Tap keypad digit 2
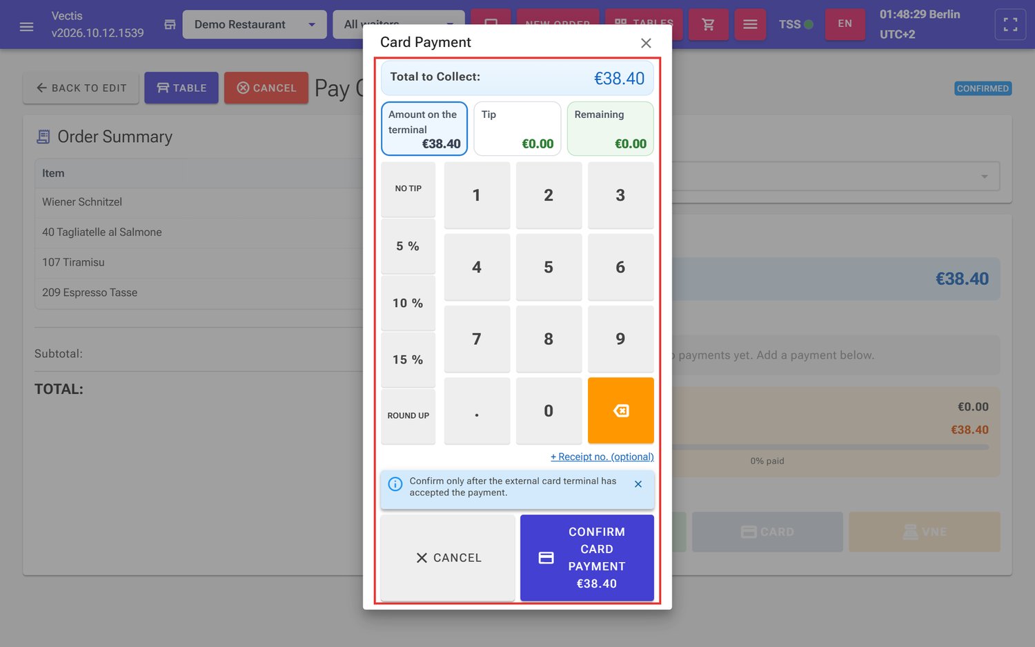The width and height of the screenshot is (1035, 647). click(x=549, y=195)
